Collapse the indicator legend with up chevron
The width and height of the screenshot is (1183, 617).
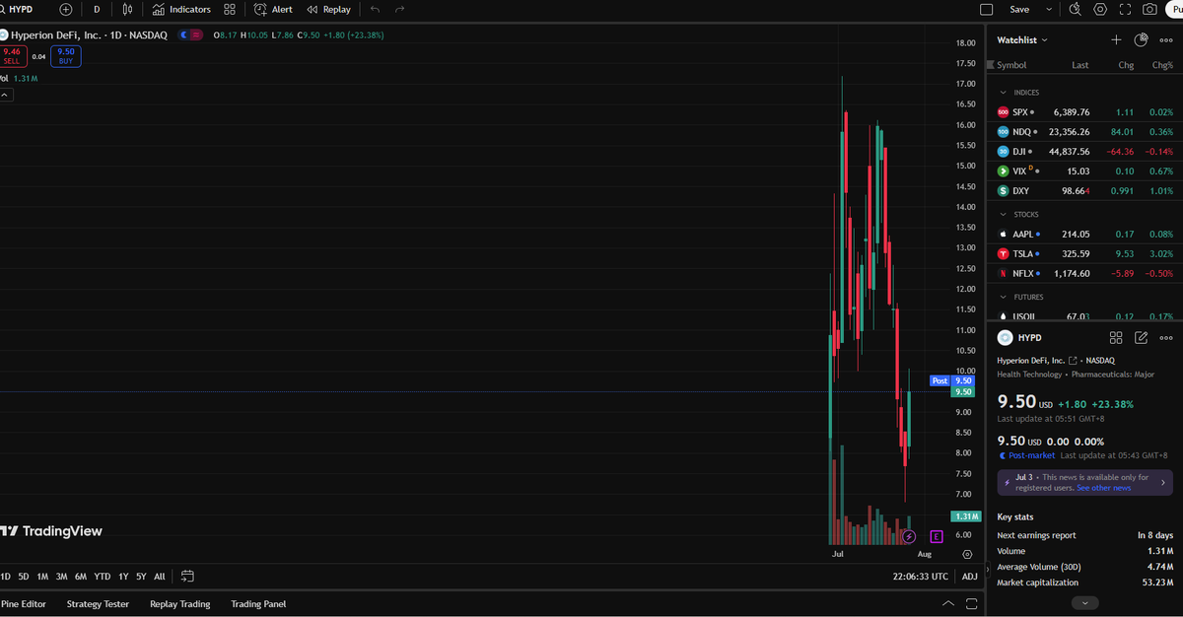[5, 95]
